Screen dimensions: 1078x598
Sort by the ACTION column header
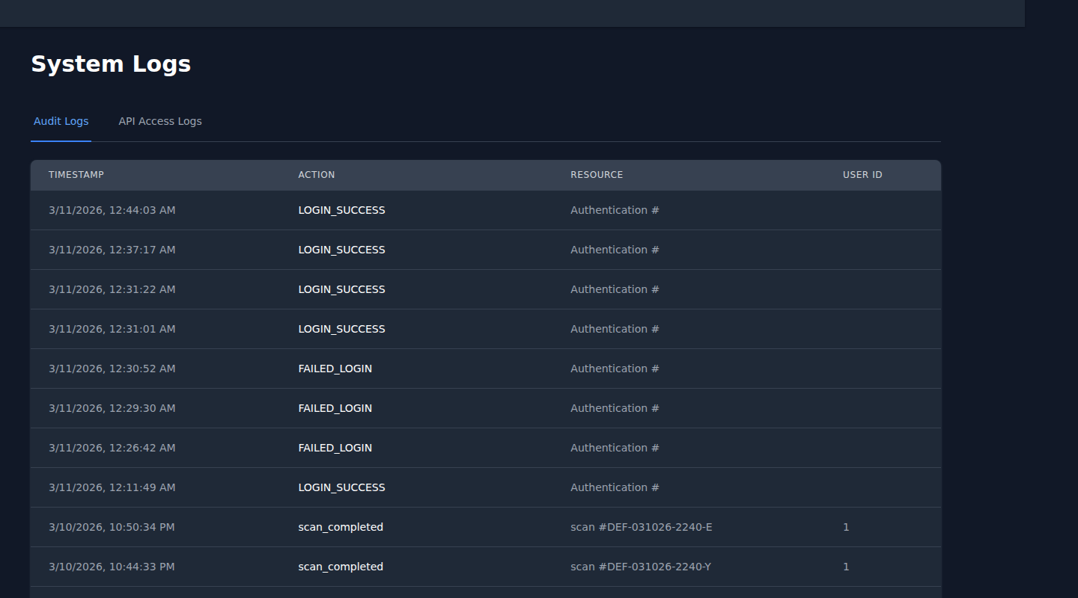pos(316,174)
